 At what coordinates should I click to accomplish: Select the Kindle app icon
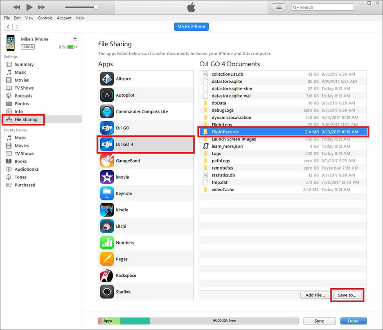point(107,210)
